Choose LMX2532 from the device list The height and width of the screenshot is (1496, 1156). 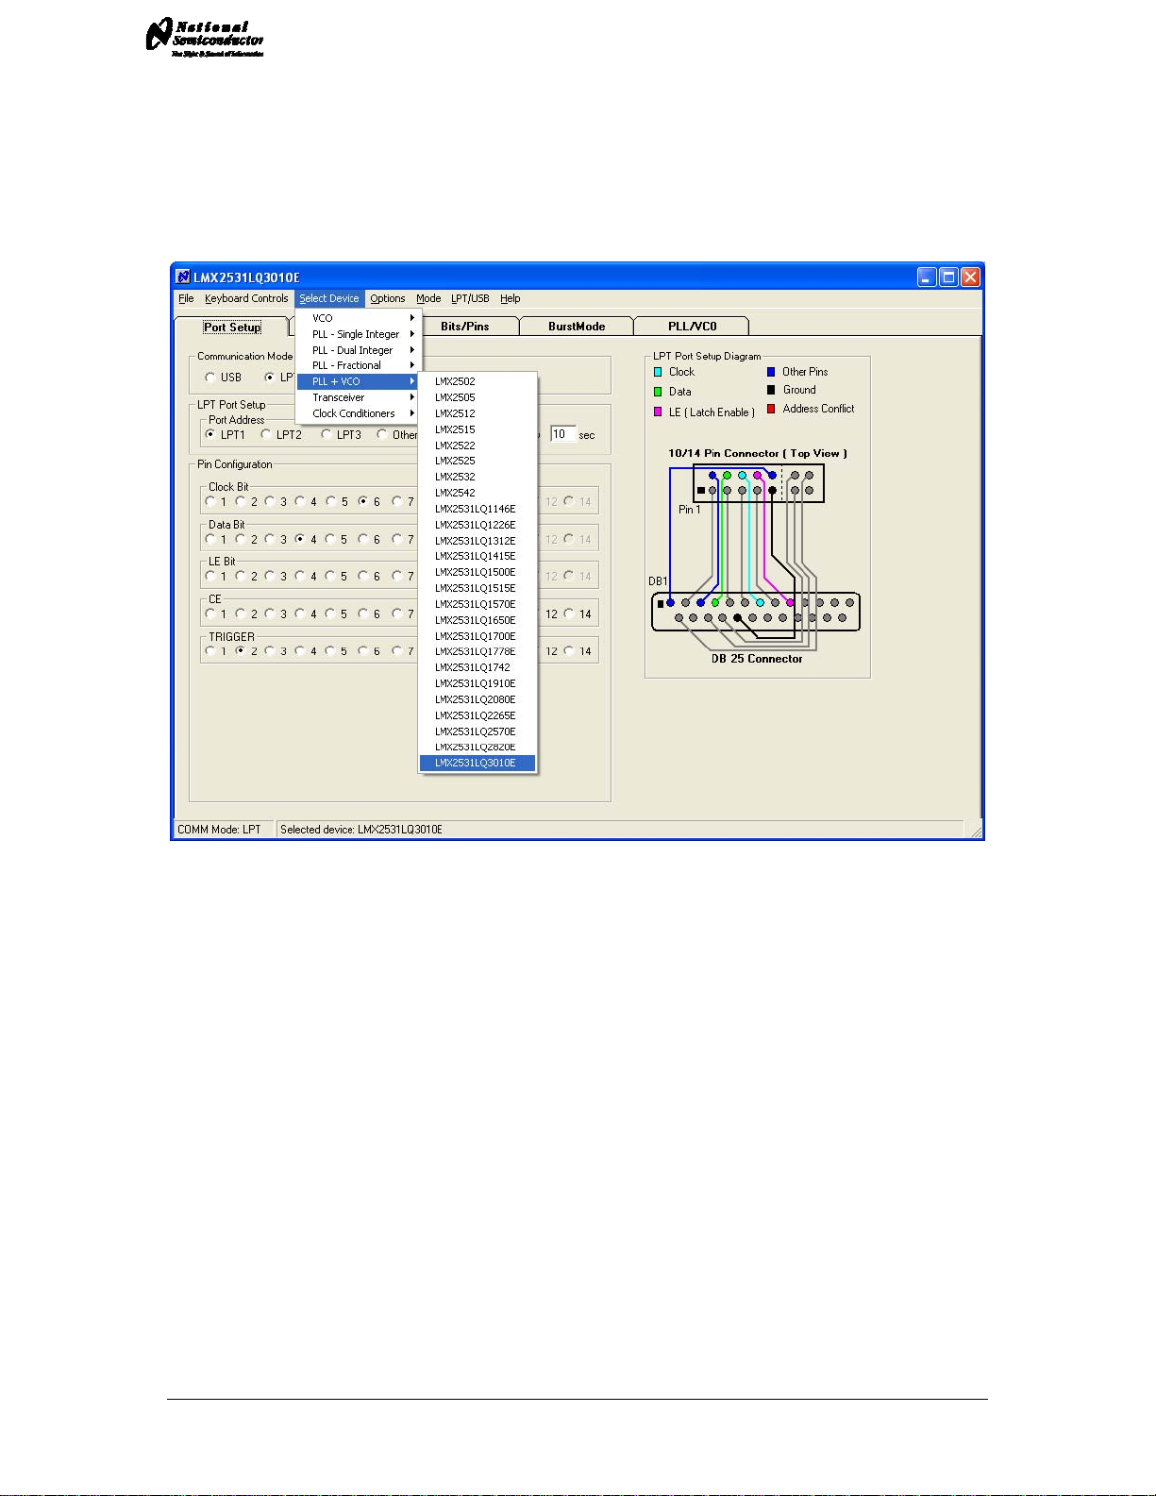click(x=477, y=477)
